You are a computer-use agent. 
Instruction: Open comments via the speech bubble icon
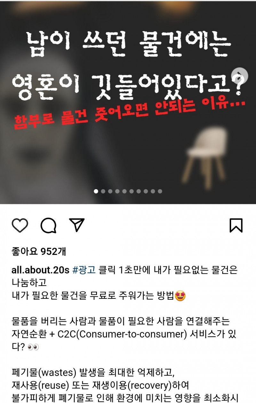point(48,225)
